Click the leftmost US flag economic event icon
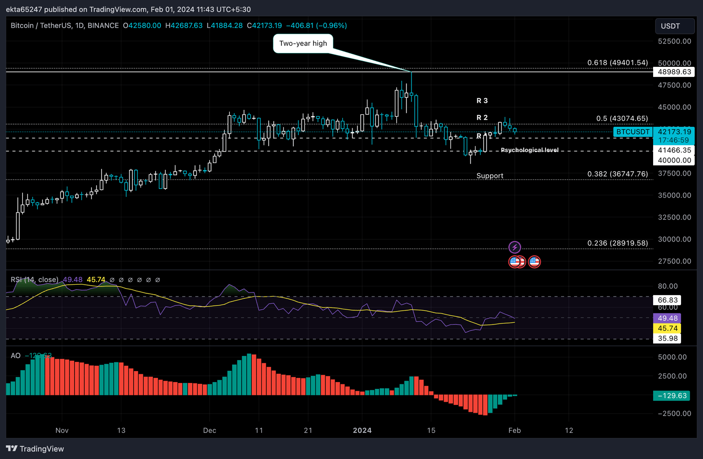 (514, 262)
